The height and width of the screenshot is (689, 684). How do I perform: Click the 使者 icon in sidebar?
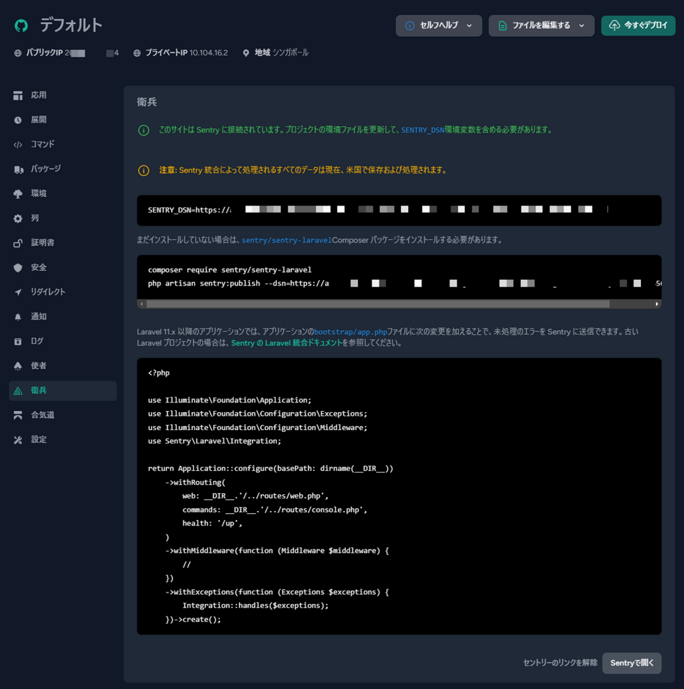[x=18, y=366]
